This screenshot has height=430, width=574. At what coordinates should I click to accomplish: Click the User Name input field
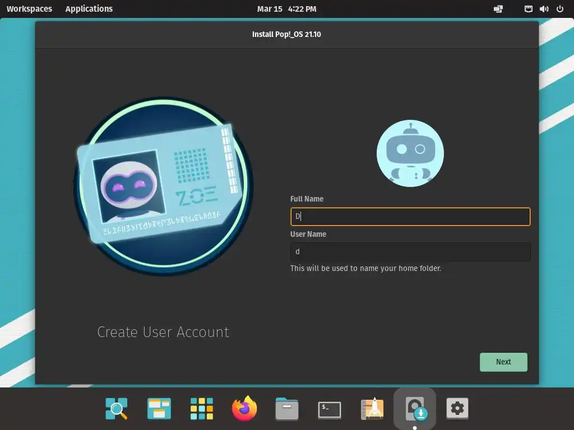410,252
